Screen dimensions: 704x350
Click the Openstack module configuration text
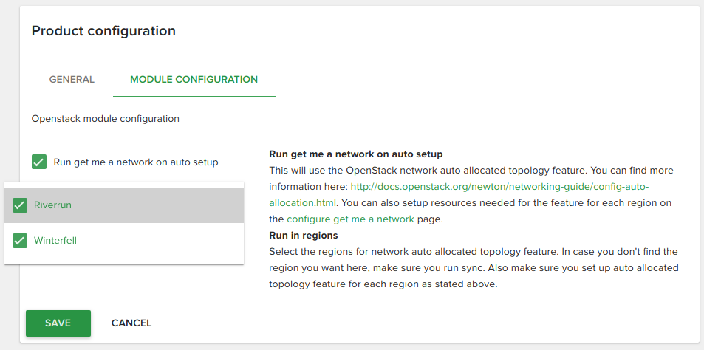(106, 118)
